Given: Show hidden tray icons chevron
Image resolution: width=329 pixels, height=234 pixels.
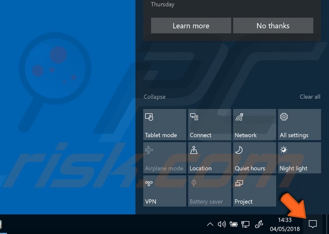Looking at the screenshot, I should click(210, 224).
